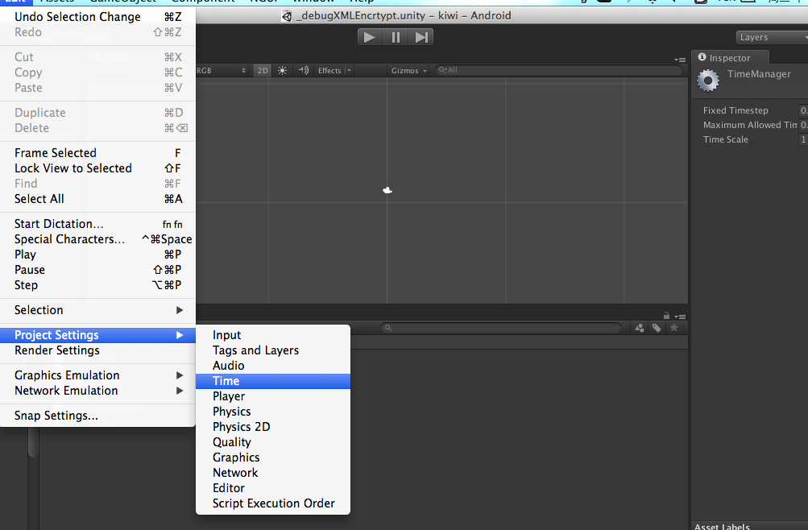Toggle the 2D scene view mode
The height and width of the screenshot is (530, 808).
263,71
